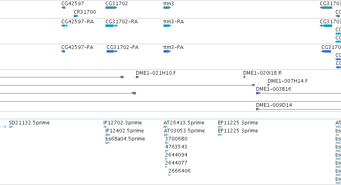Viewport: 341px width, 185px height.
Task: Open the AT26413.5prime EST label
Action: click(184, 123)
